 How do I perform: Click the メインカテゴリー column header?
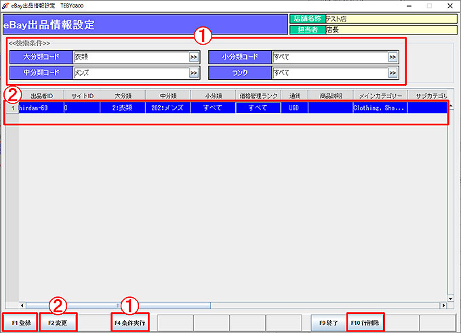pyautogui.click(x=380, y=97)
